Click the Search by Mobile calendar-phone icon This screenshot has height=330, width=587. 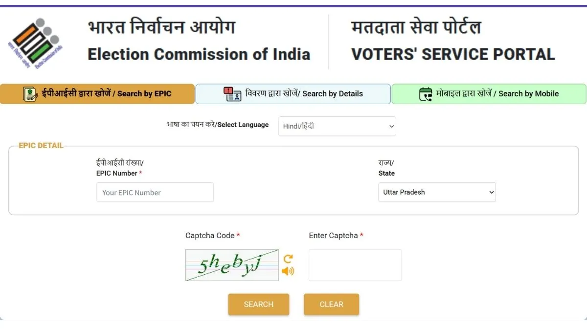pyautogui.click(x=426, y=94)
